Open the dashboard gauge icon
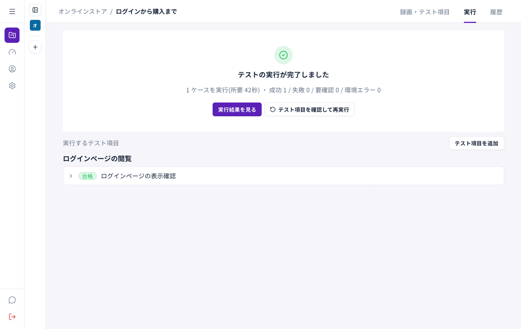 (12, 52)
